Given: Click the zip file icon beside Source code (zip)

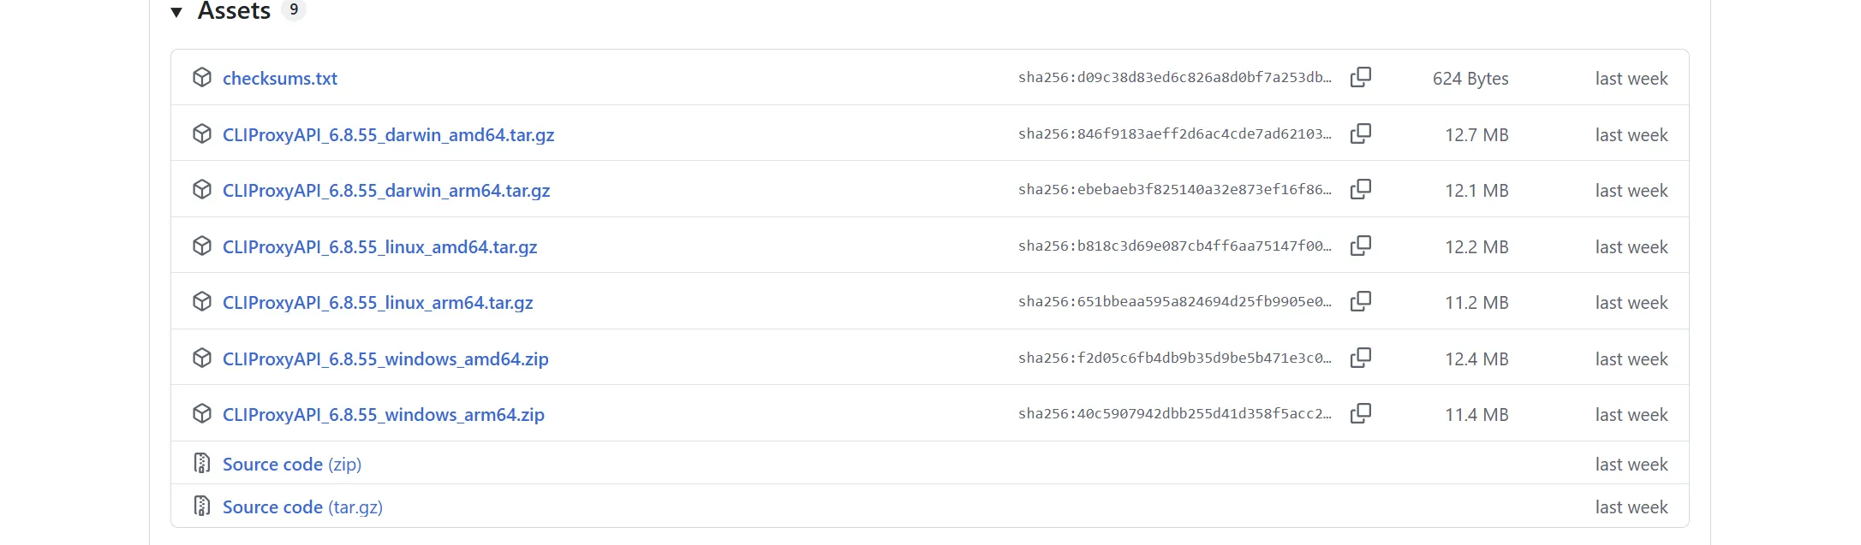Looking at the screenshot, I should coord(202,464).
